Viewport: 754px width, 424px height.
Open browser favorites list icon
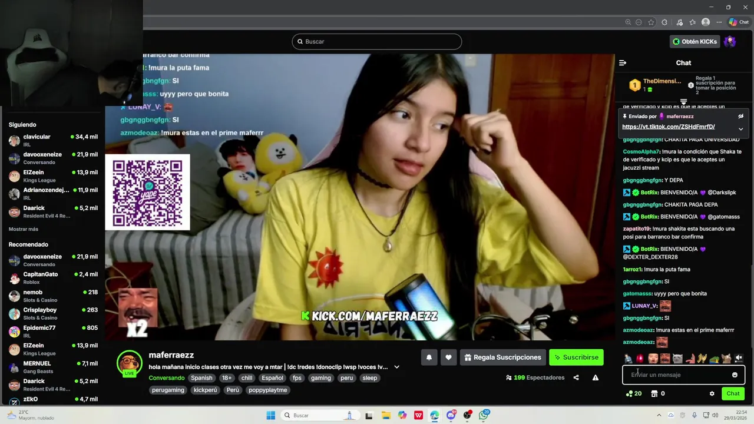[693, 22]
